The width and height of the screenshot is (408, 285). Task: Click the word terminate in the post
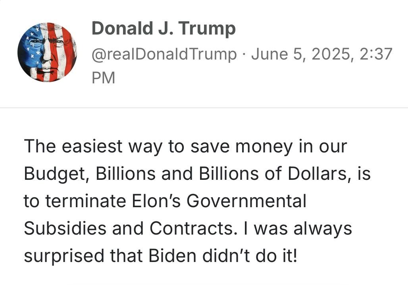tap(86, 201)
